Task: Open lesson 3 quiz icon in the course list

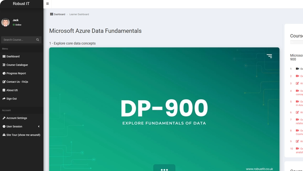Action: [297, 84]
